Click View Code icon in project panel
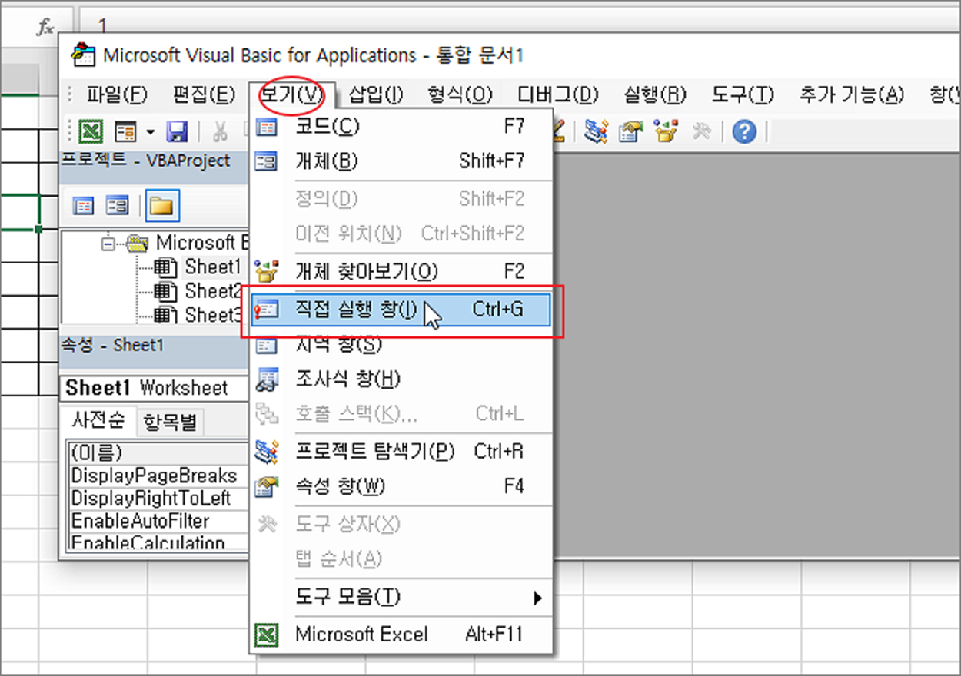The height and width of the screenshot is (676, 961). point(83,205)
